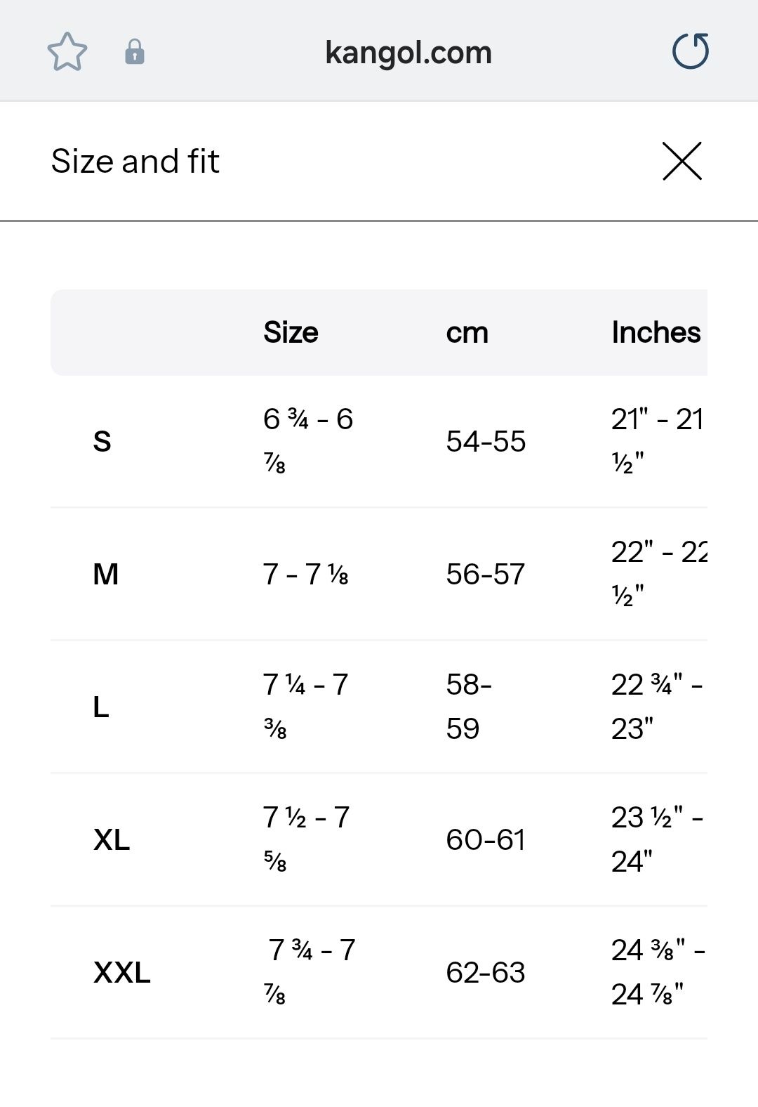Tap the Size and fit heading

(135, 161)
